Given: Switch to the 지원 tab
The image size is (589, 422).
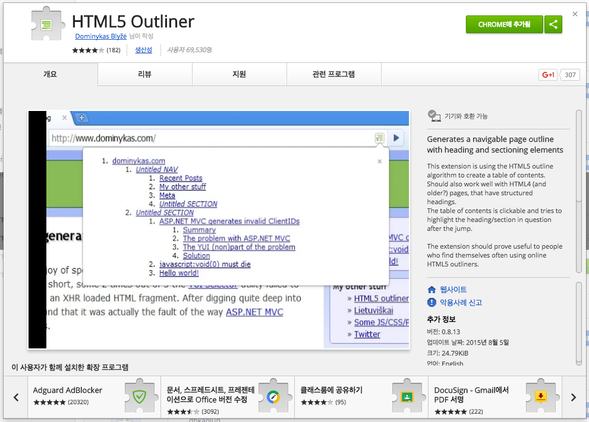Looking at the screenshot, I should pyautogui.click(x=240, y=74).
